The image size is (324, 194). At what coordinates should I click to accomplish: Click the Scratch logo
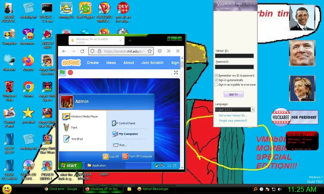click(x=71, y=63)
